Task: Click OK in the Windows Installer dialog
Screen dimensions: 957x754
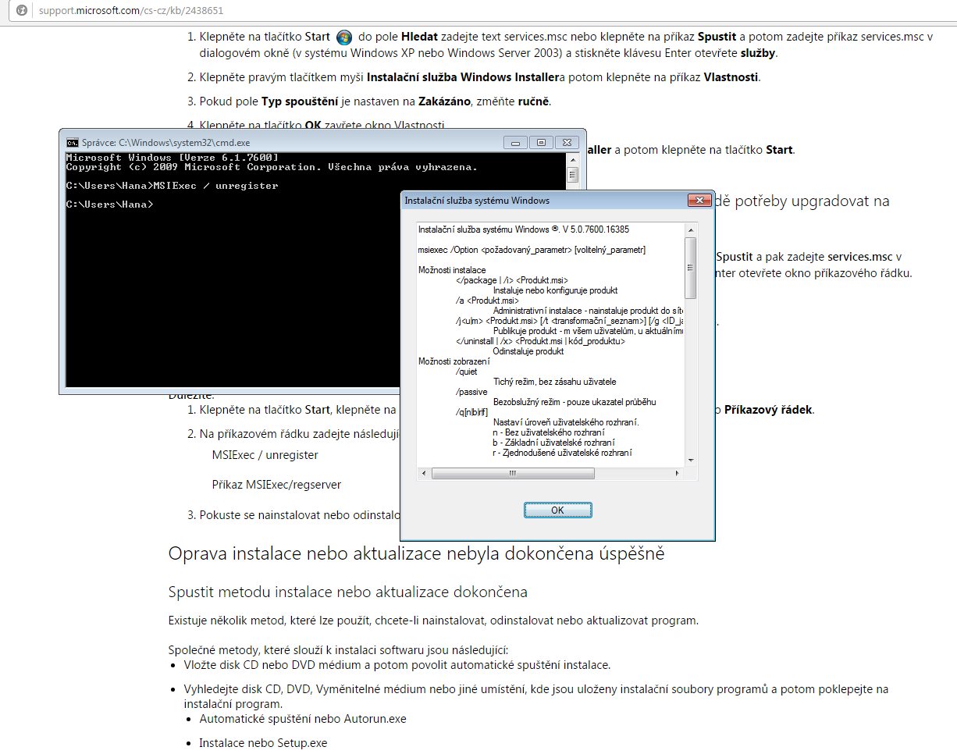Action: (557, 510)
